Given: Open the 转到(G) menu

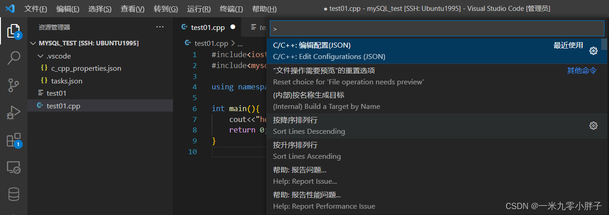Looking at the screenshot, I should coord(166,9).
